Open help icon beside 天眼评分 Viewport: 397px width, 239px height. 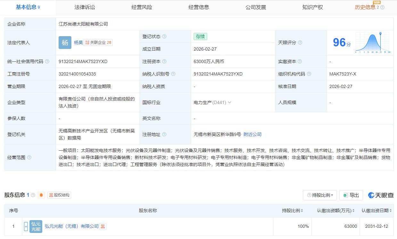coord(299,43)
